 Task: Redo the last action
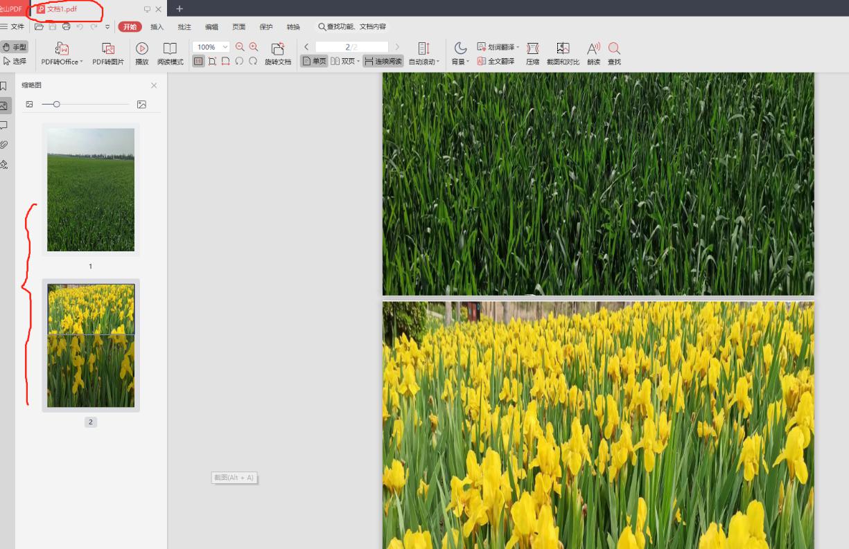94,27
